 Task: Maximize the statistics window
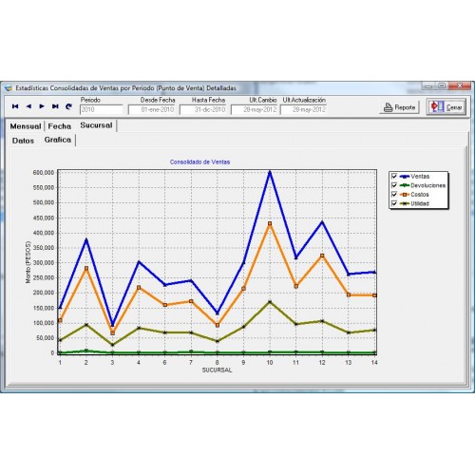[x=443, y=85]
